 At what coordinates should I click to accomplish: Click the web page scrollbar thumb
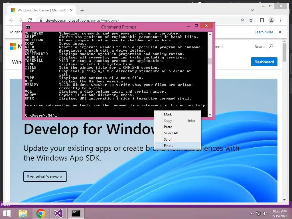pyautogui.click(x=284, y=52)
